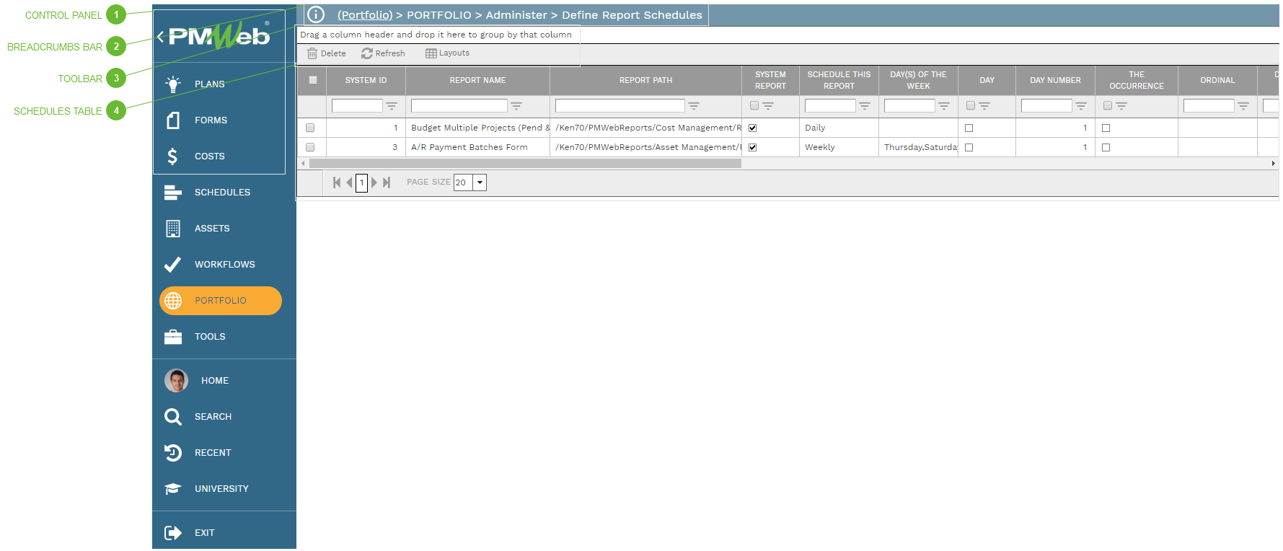Toggle System Report checkbox for A/R Payment Batches

[752, 147]
